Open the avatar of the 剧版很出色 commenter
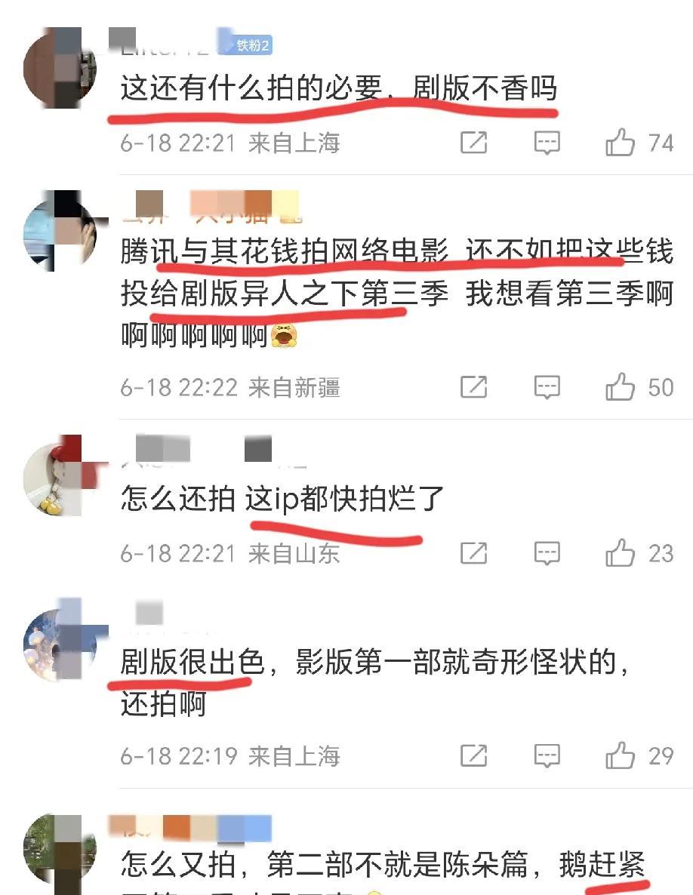693x895 pixels. pos(60,638)
